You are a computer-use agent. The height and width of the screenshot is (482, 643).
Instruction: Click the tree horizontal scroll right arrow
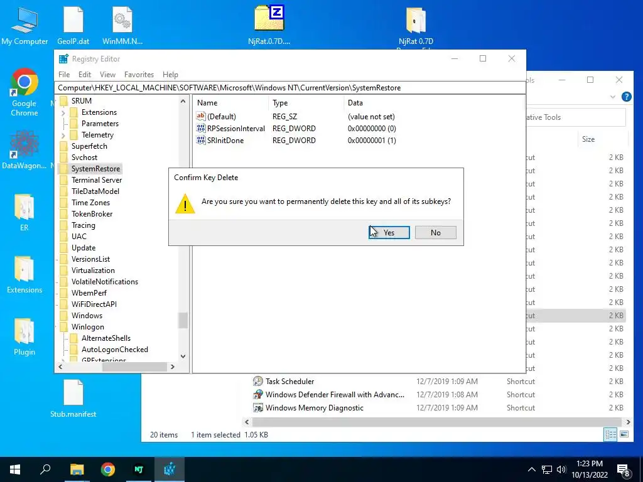(173, 367)
